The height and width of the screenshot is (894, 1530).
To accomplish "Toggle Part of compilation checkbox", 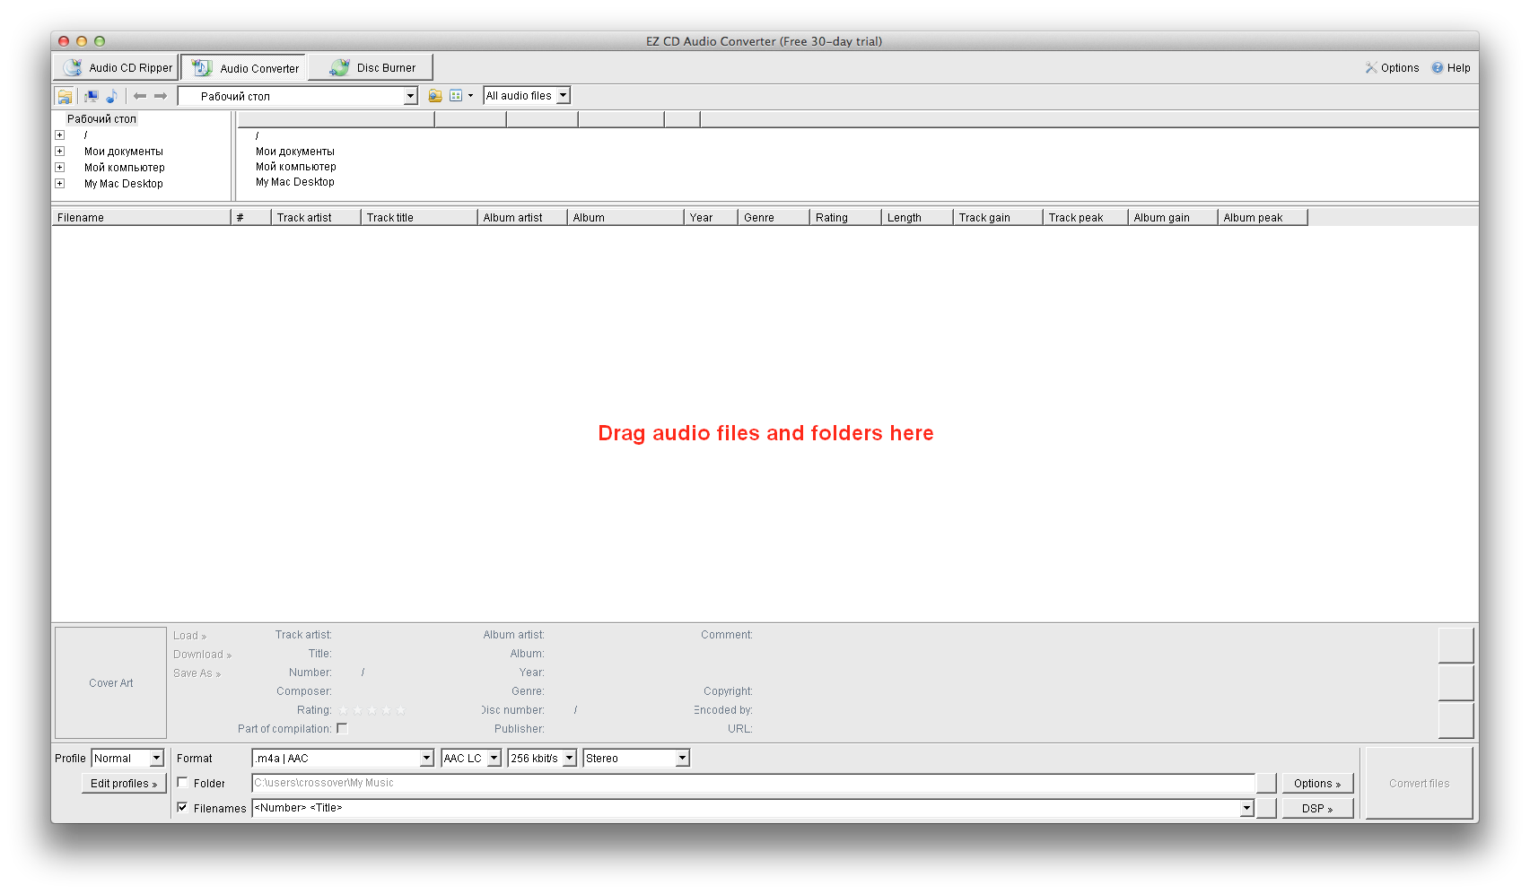I will click(342, 729).
